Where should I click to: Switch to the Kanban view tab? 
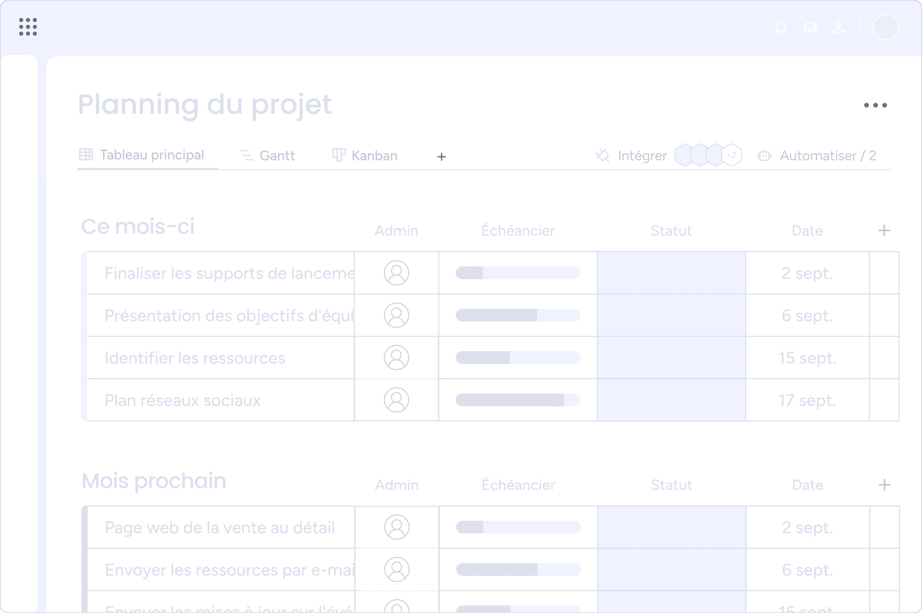point(365,156)
